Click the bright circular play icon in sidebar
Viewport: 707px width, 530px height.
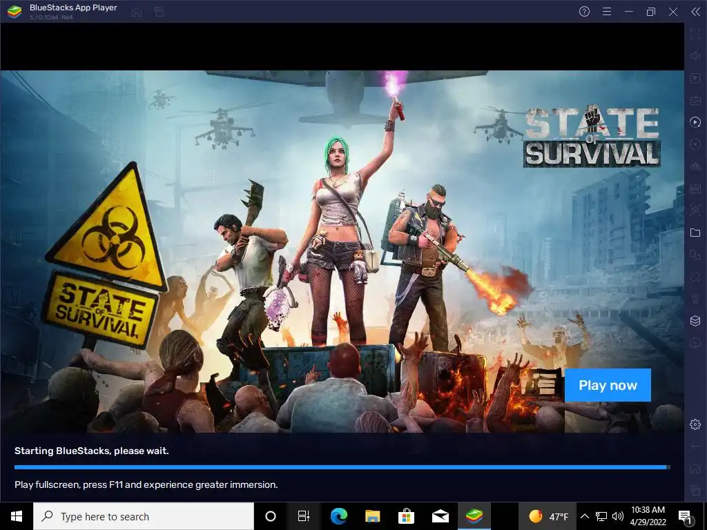pos(695,122)
